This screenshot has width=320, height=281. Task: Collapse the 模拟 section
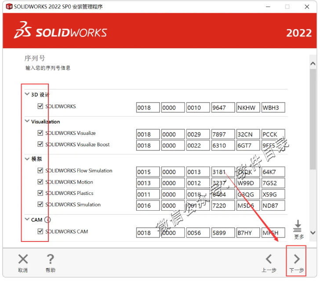(27, 159)
